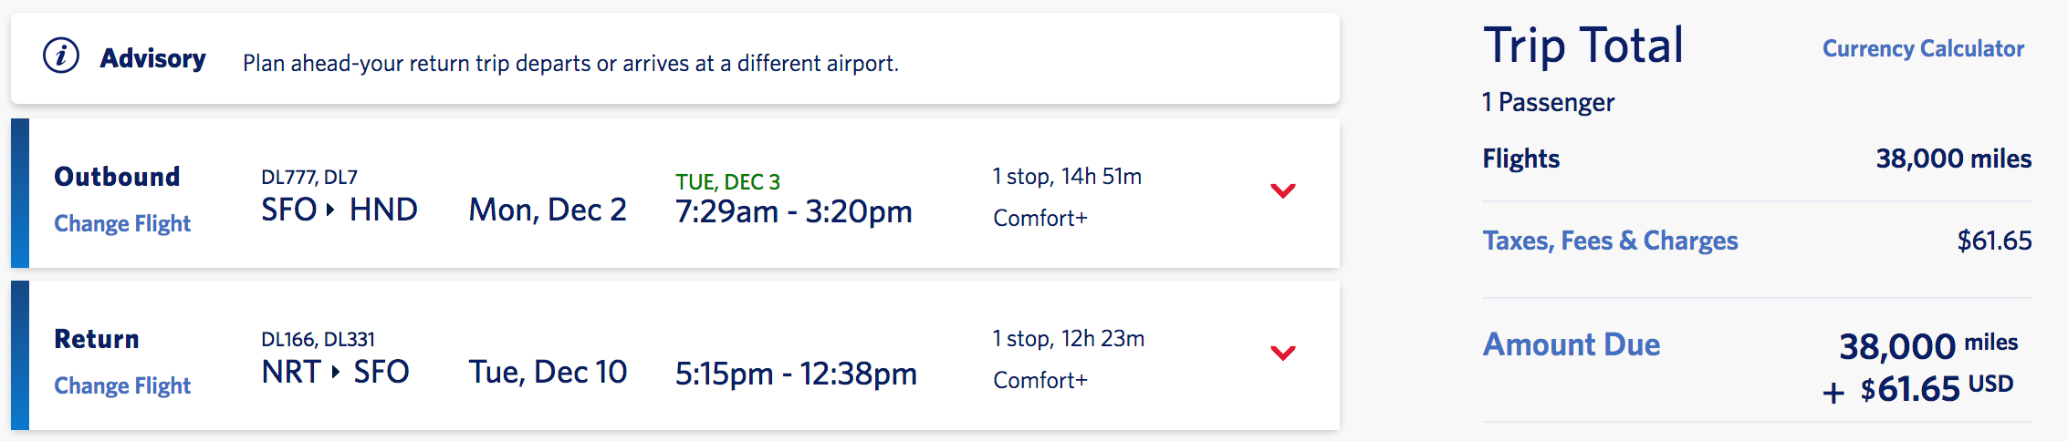Click the Advisory info icon
Screen dimensions: 2068x441
point(61,56)
